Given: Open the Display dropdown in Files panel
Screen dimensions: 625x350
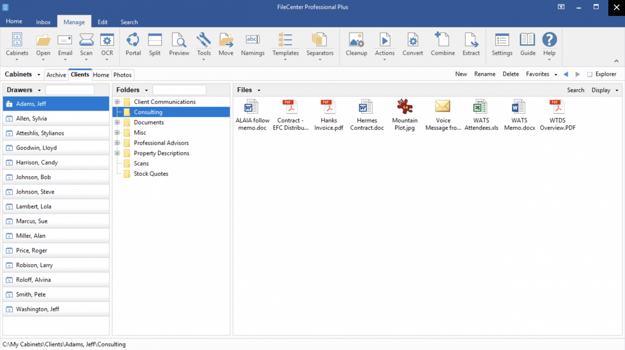Looking at the screenshot, I should [605, 90].
